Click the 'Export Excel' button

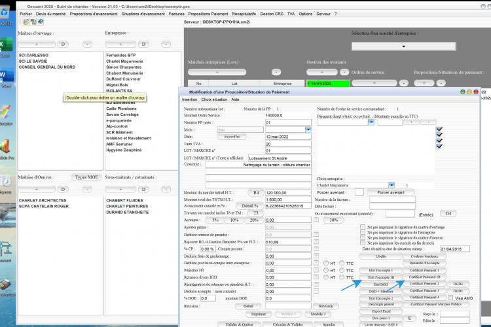(381, 311)
